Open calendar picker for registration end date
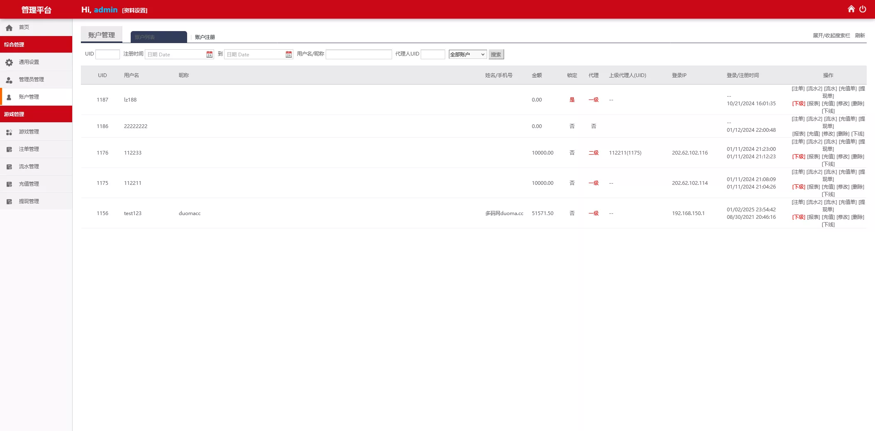This screenshot has height=431, width=875. (x=288, y=54)
